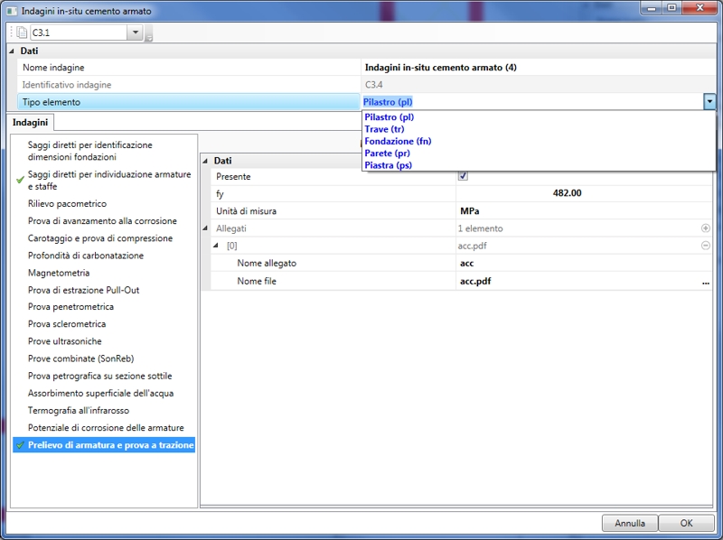Browse for file using the ellipsis button
The height and width of the screenshot is (540, 723).
pyautogui.click(x=706, y=282)
